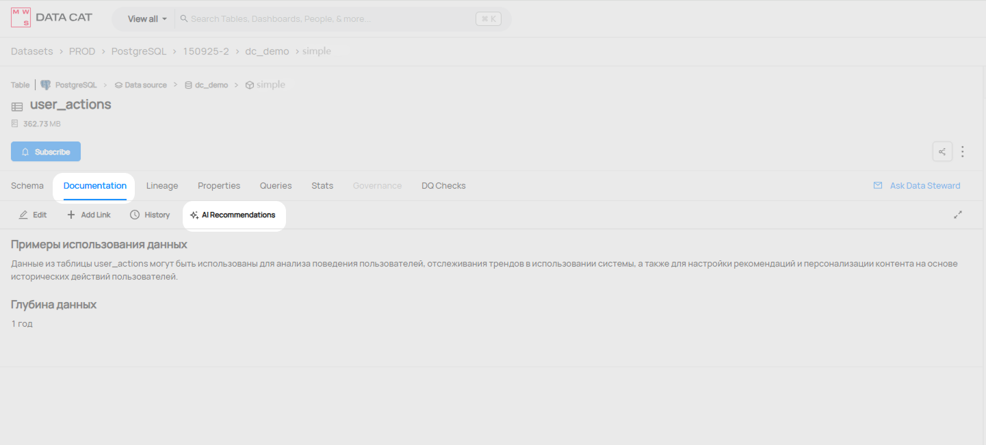Open dc_demo database in table path

point(211,85)
